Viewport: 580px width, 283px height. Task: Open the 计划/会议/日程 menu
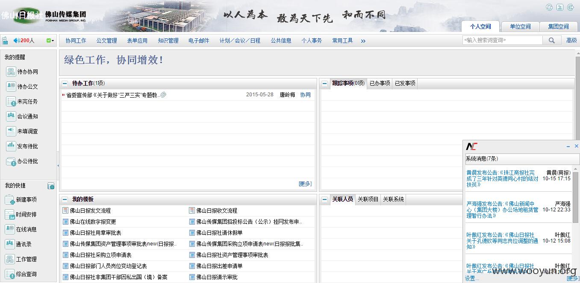(240, 40)
